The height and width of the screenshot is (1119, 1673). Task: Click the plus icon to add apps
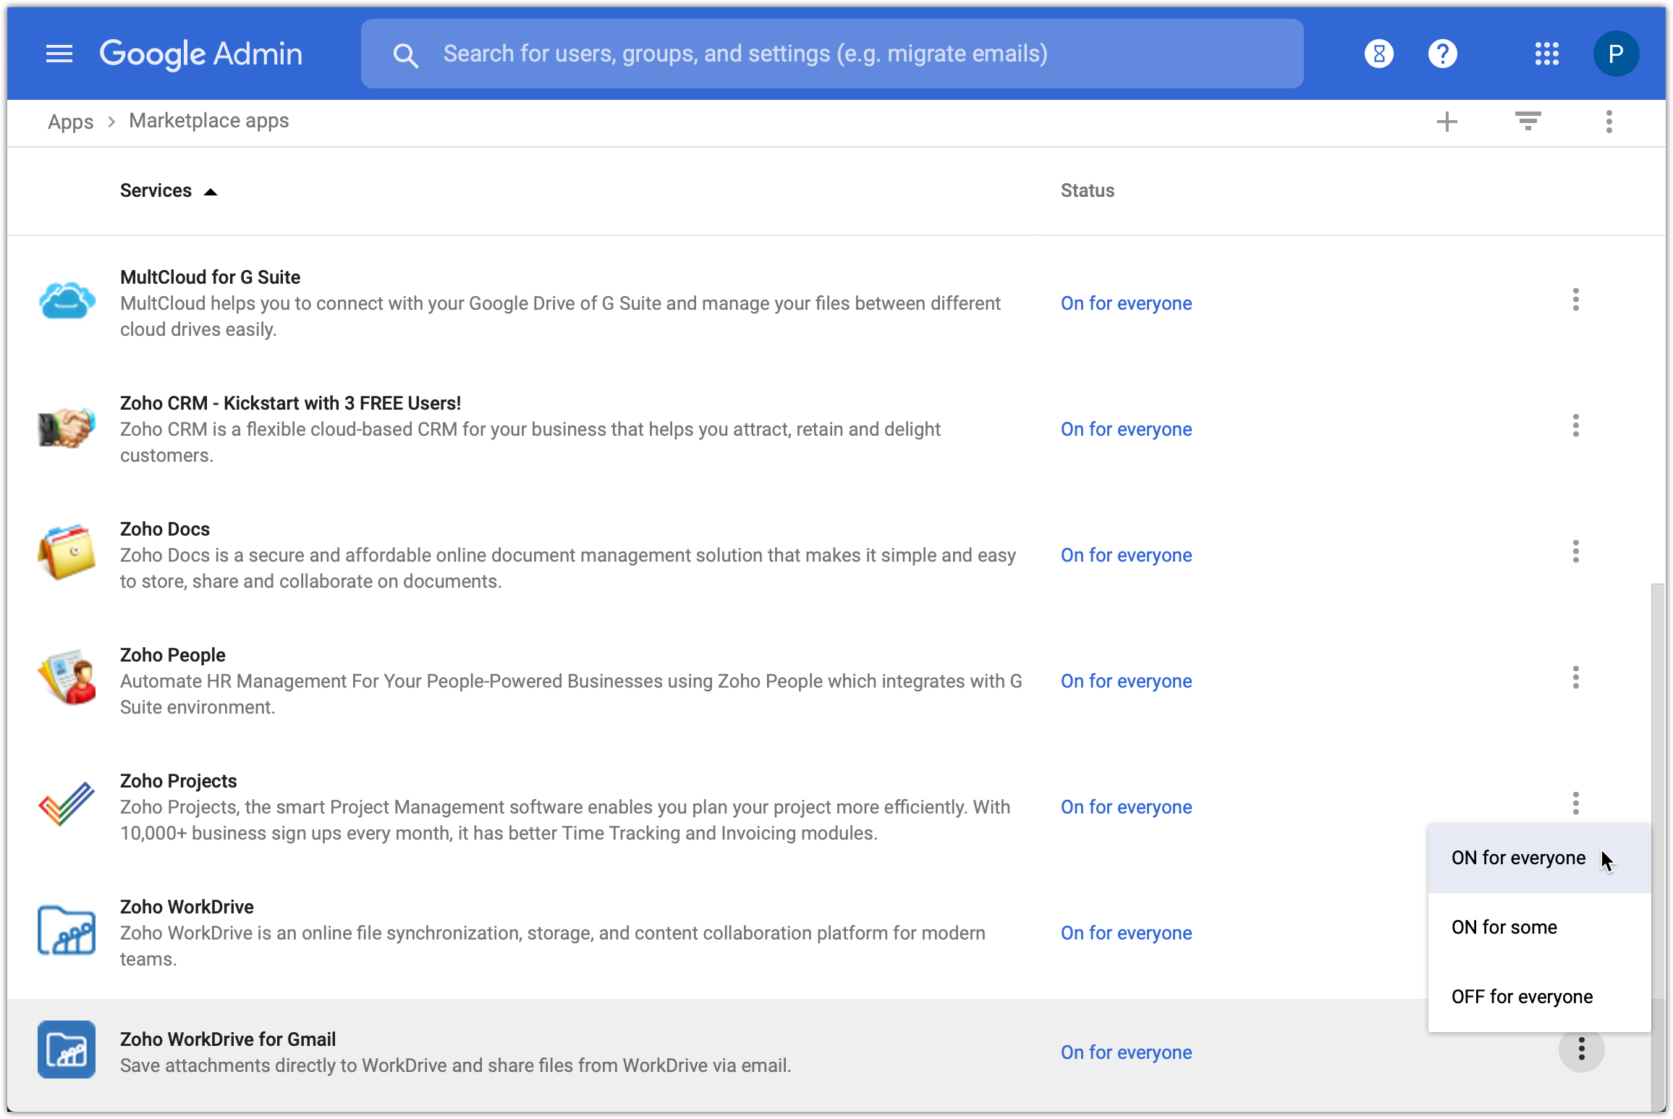coord(1447,121)
